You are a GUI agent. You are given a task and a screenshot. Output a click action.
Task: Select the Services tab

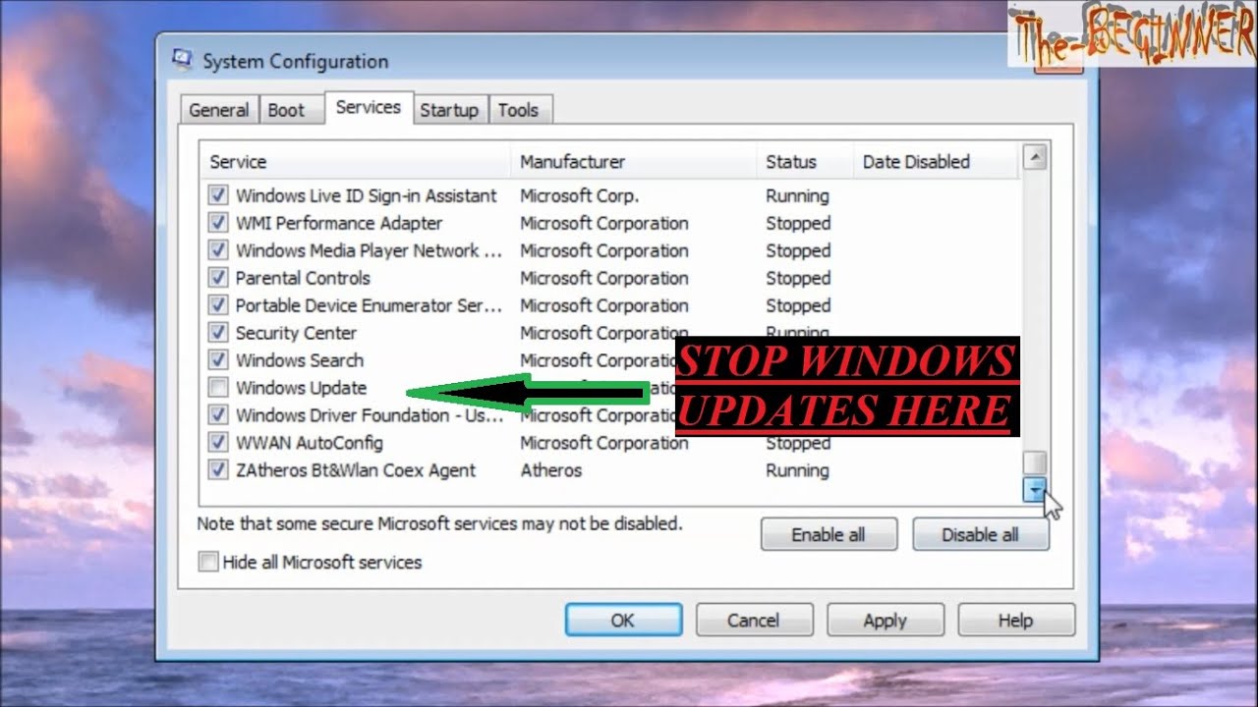click(x=369, y=107)
